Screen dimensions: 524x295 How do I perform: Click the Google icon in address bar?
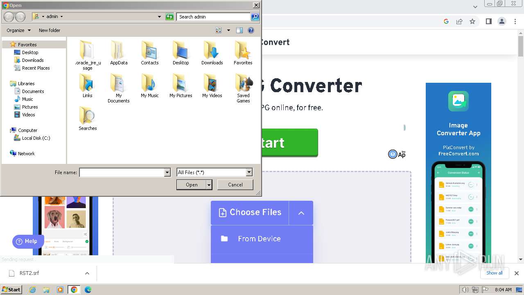446,21
